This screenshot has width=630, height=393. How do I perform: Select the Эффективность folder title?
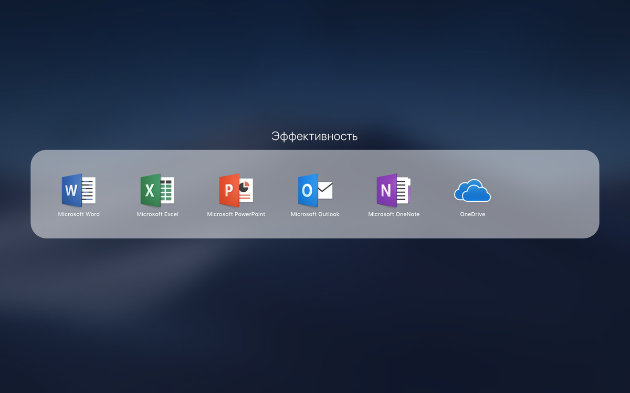[314, 136]
